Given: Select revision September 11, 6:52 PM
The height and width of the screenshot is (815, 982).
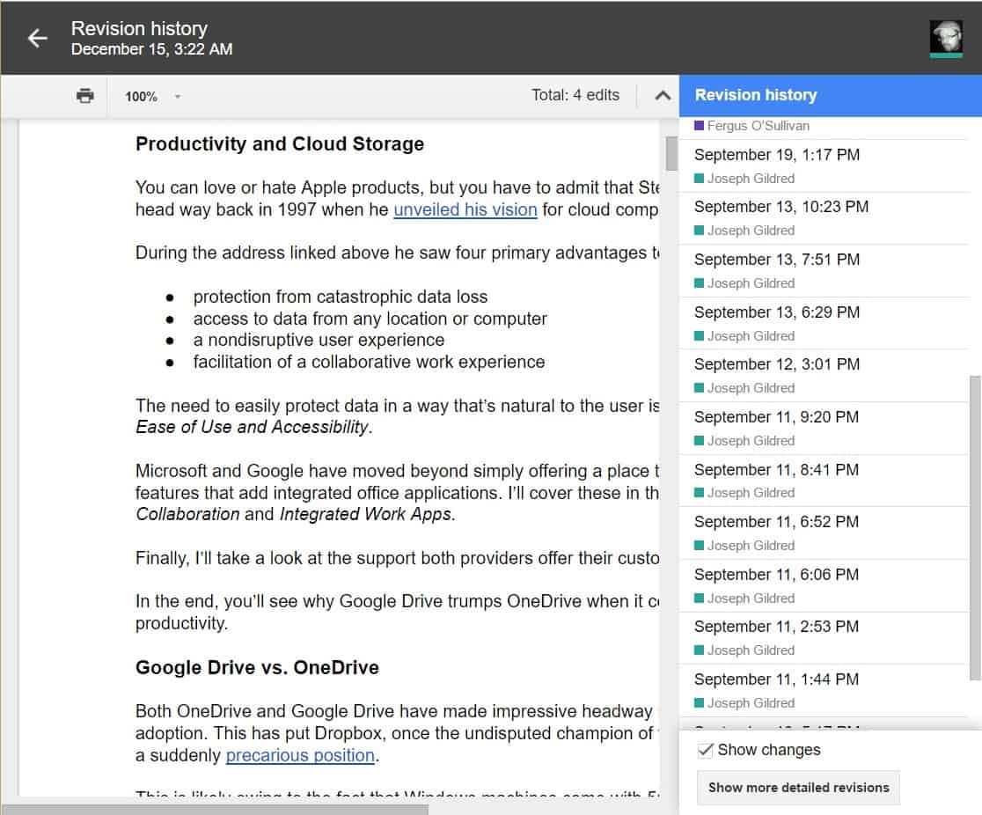Looking at the screenshot, I should [824, 532].
